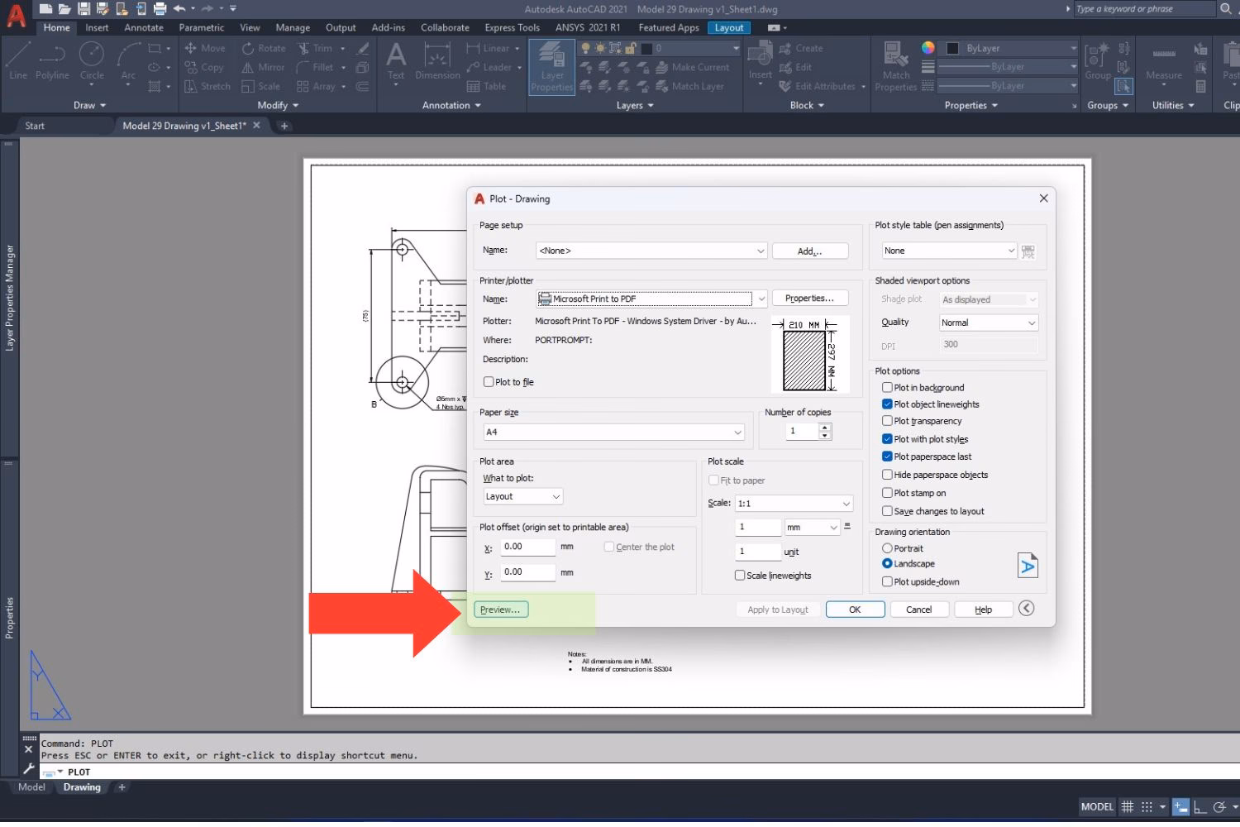Open the Annotate ribbon tab

click(x=144, y=27)
